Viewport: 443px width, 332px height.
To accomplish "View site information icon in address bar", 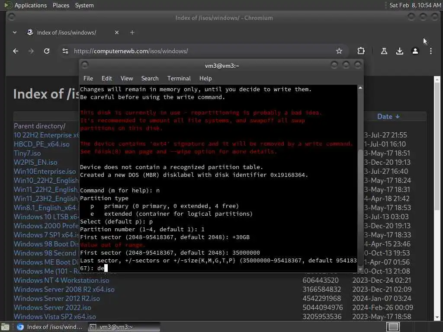I will [x=65, y=51].
